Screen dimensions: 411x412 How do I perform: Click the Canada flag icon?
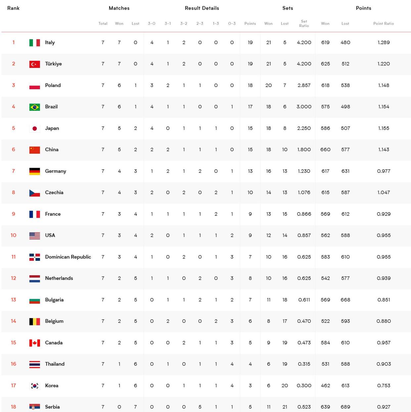point(35,343)
